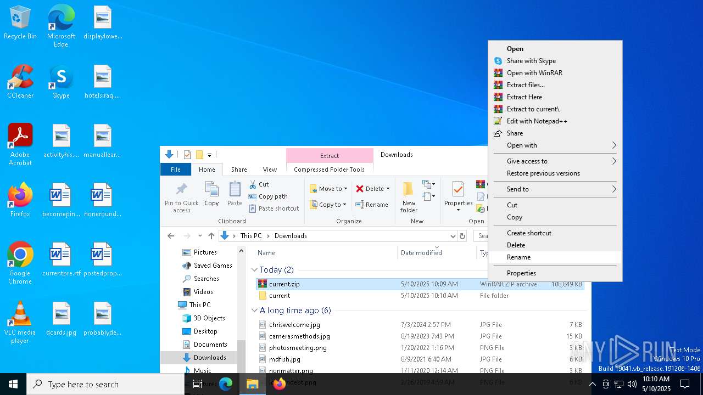Choose Share with Skype menu entry
This screenshot has height=395, width=703.
(555, 61)
